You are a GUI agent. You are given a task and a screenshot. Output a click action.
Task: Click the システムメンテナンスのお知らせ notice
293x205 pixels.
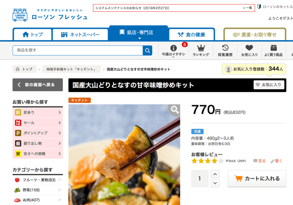[132, 8]
